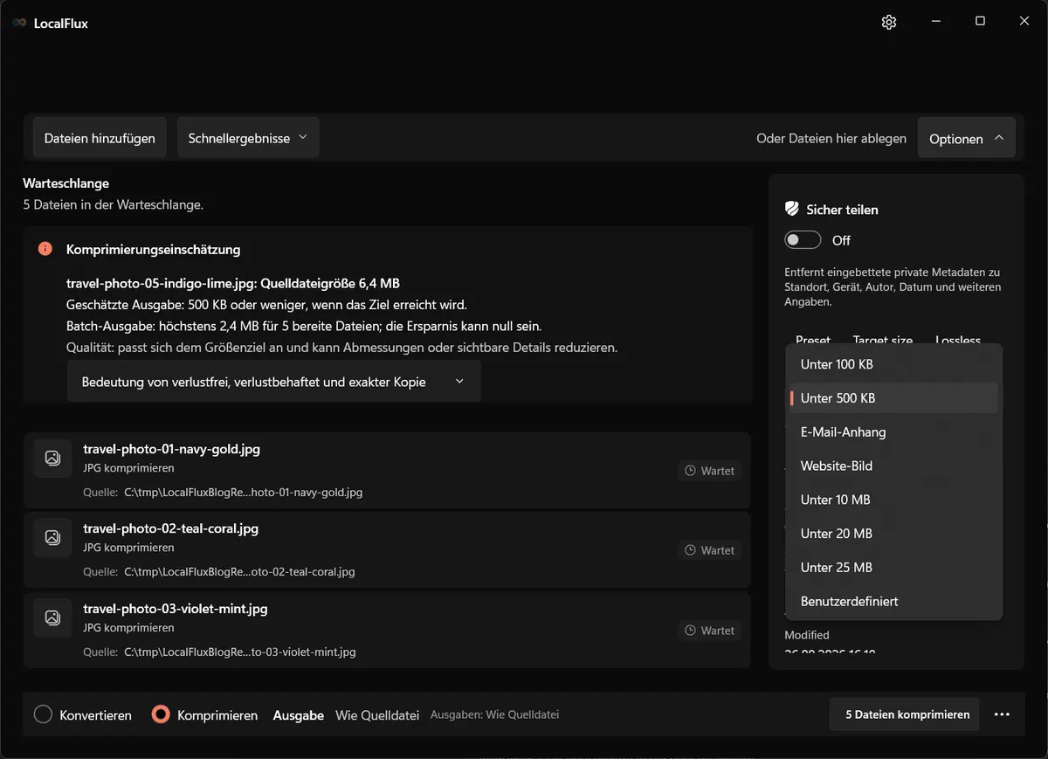Click '5 Dateien in der Warteschlange.' text
This screenshot has height=759, width=1048.
point(113,205)
